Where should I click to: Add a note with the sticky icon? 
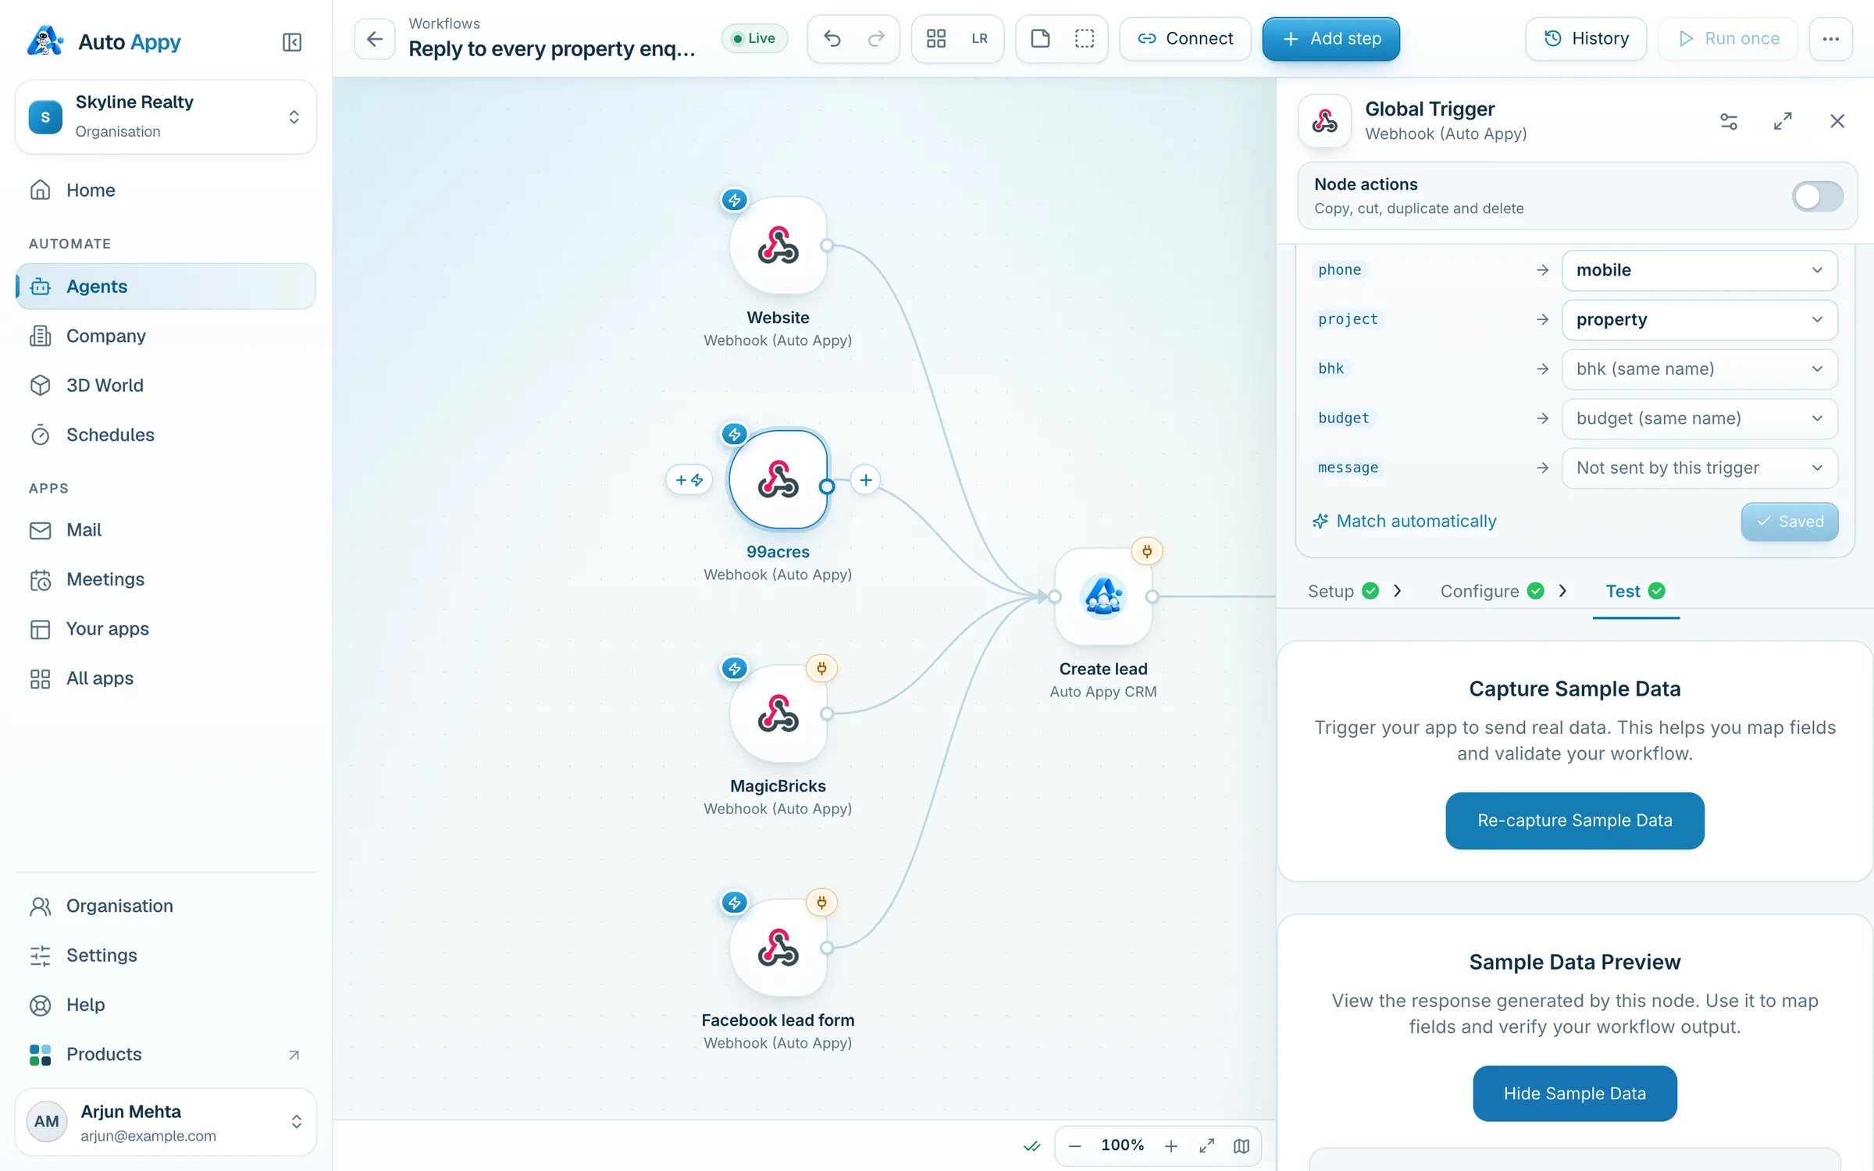tap(1041, 38)
